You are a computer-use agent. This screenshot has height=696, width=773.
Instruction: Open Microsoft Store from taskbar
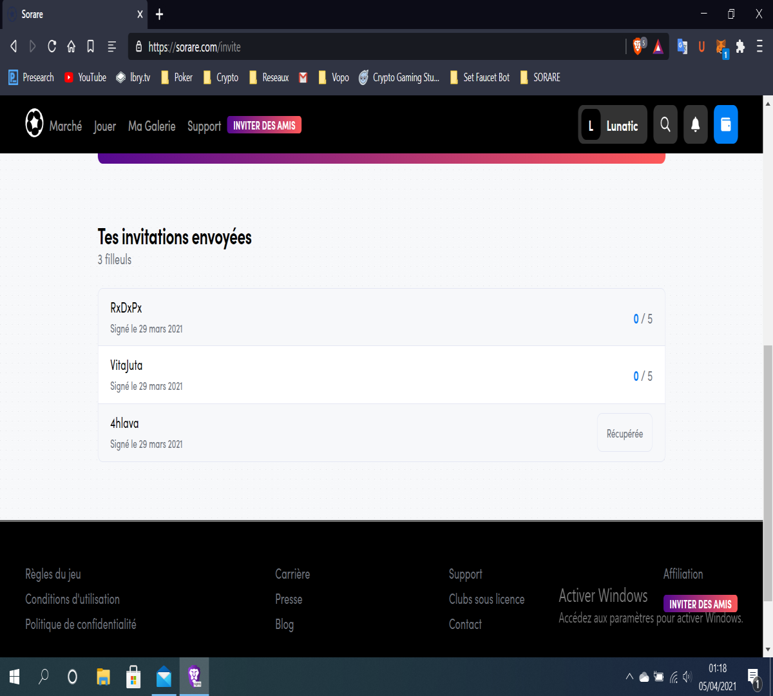pos(133,677)
